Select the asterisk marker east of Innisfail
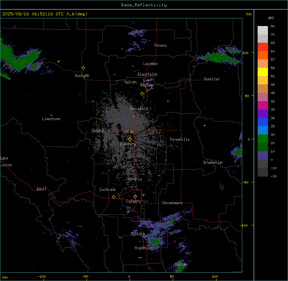This screenshot has height=281, width=288. point(168,101)
